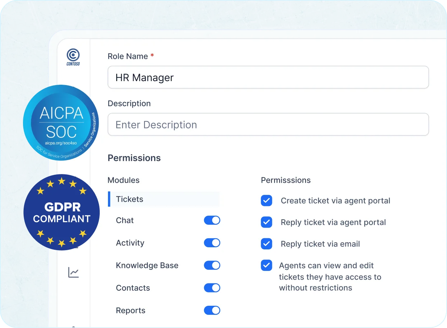Click the Modules column label
The image size is (447, 328).
(x=123, y=180)
